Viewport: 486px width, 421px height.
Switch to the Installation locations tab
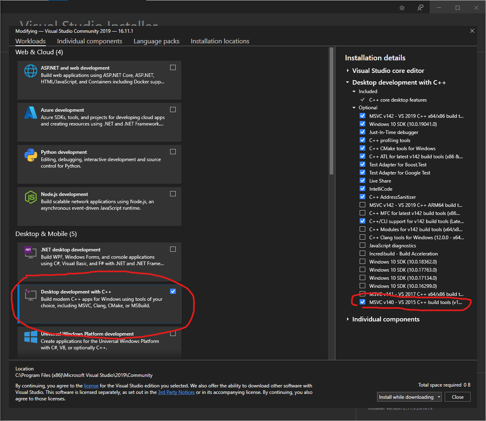click(x=220, y=41)
